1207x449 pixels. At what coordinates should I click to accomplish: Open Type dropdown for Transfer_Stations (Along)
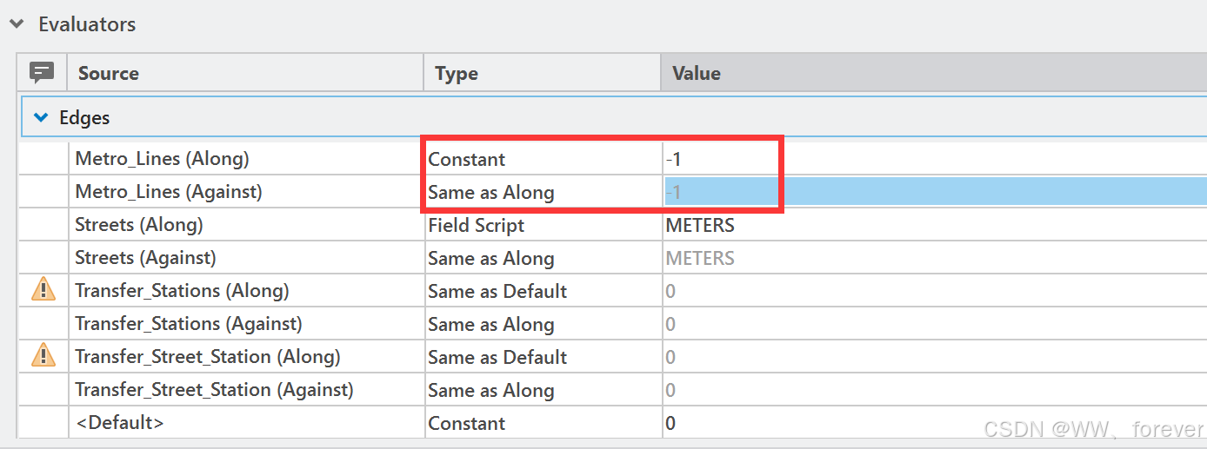point(543,291)
